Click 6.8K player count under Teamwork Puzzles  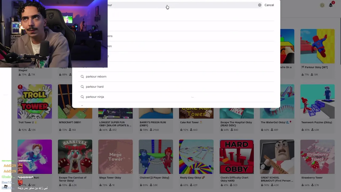click(315, 130)
